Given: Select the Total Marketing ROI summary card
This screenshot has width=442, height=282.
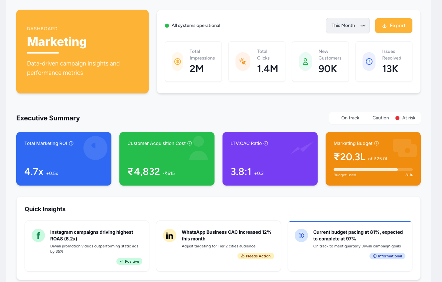Looking at the screenshot, I should click(x=64, y=159).
